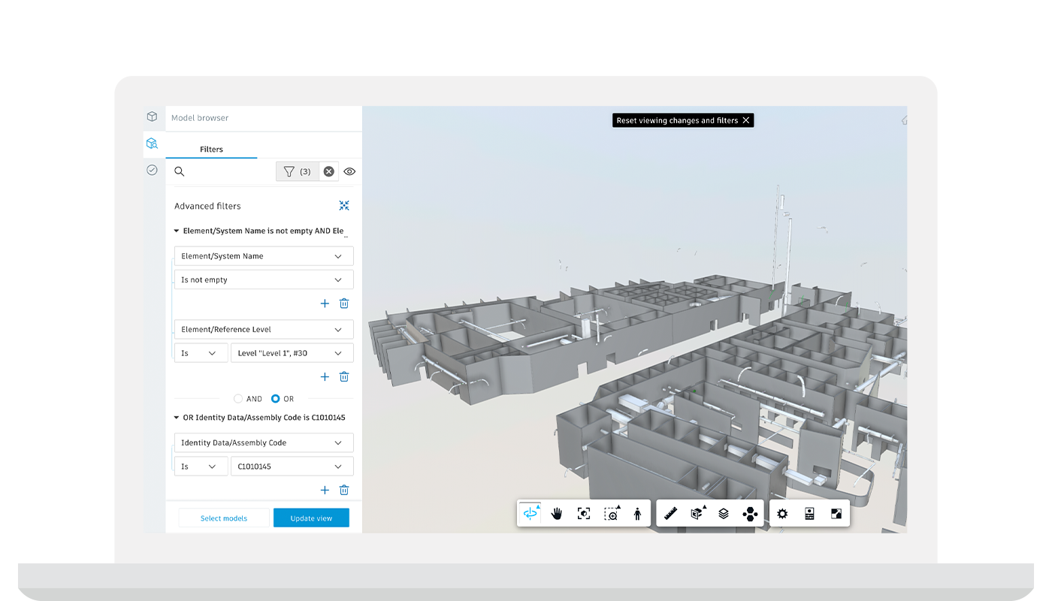Open the Level "Level 1", #30 value dropdown
1052x601 pixels.
[x=292, y=353]
